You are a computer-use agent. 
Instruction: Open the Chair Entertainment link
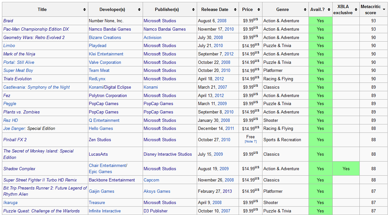point(108,166)
